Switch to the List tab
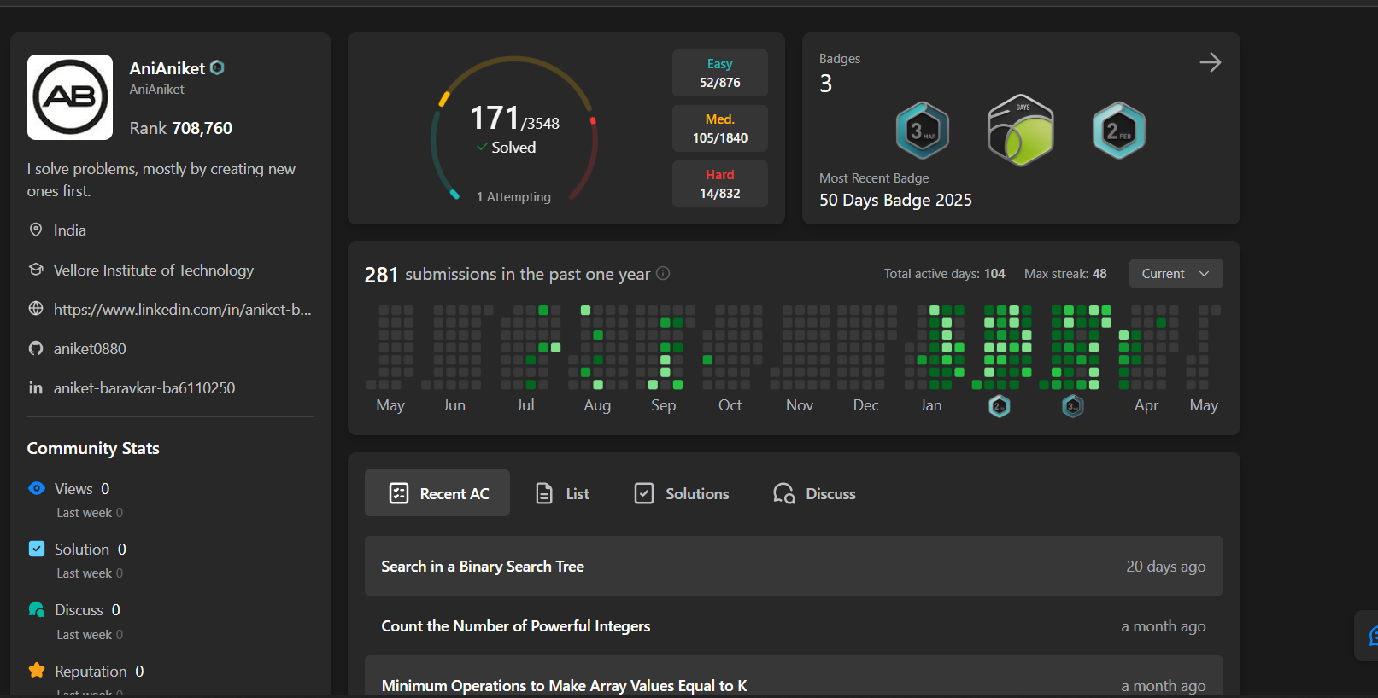The image size is (1378, 698). [x=562, y=493]
